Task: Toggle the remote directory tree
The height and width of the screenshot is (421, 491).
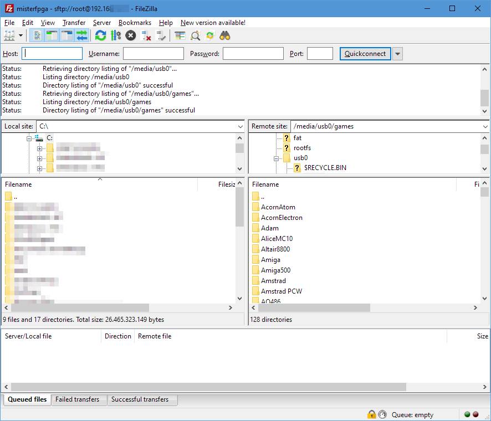Action: point(67,35)
